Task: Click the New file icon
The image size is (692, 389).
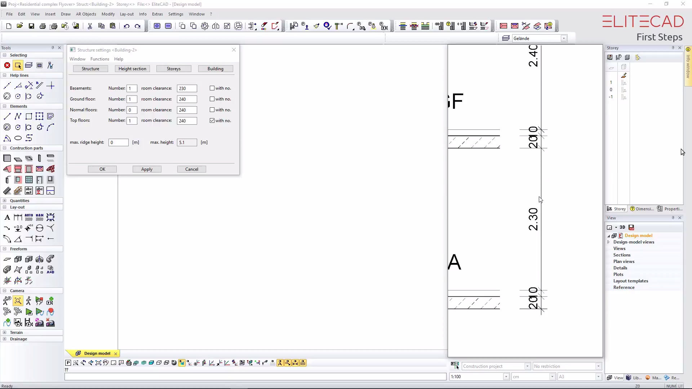Action: [x=9, y=26]
